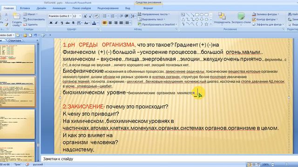Switch to the Структура outline tab

point(15,40)
